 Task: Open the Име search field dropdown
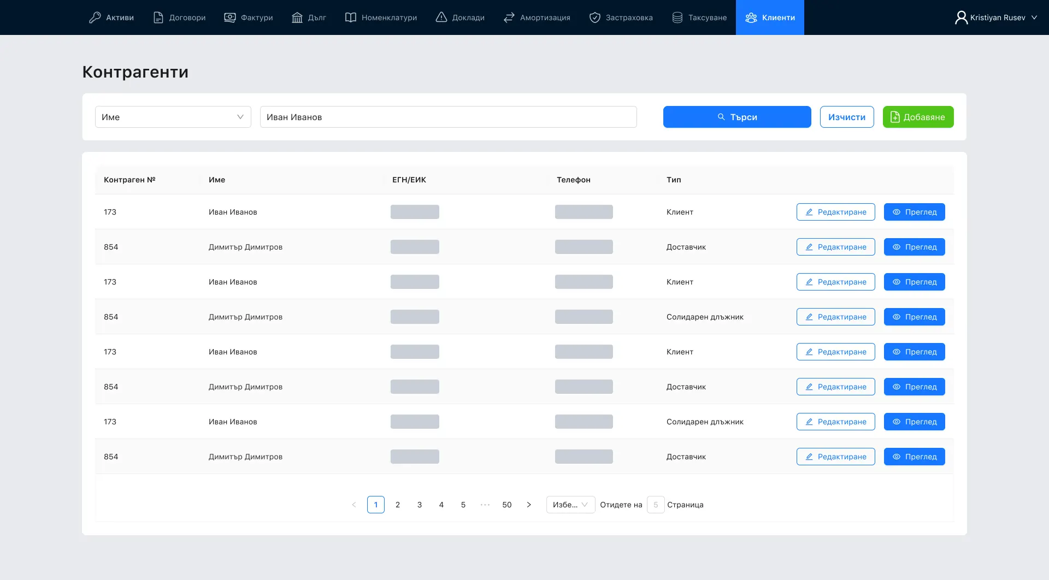pyautogui.click(x=173, y=117)
